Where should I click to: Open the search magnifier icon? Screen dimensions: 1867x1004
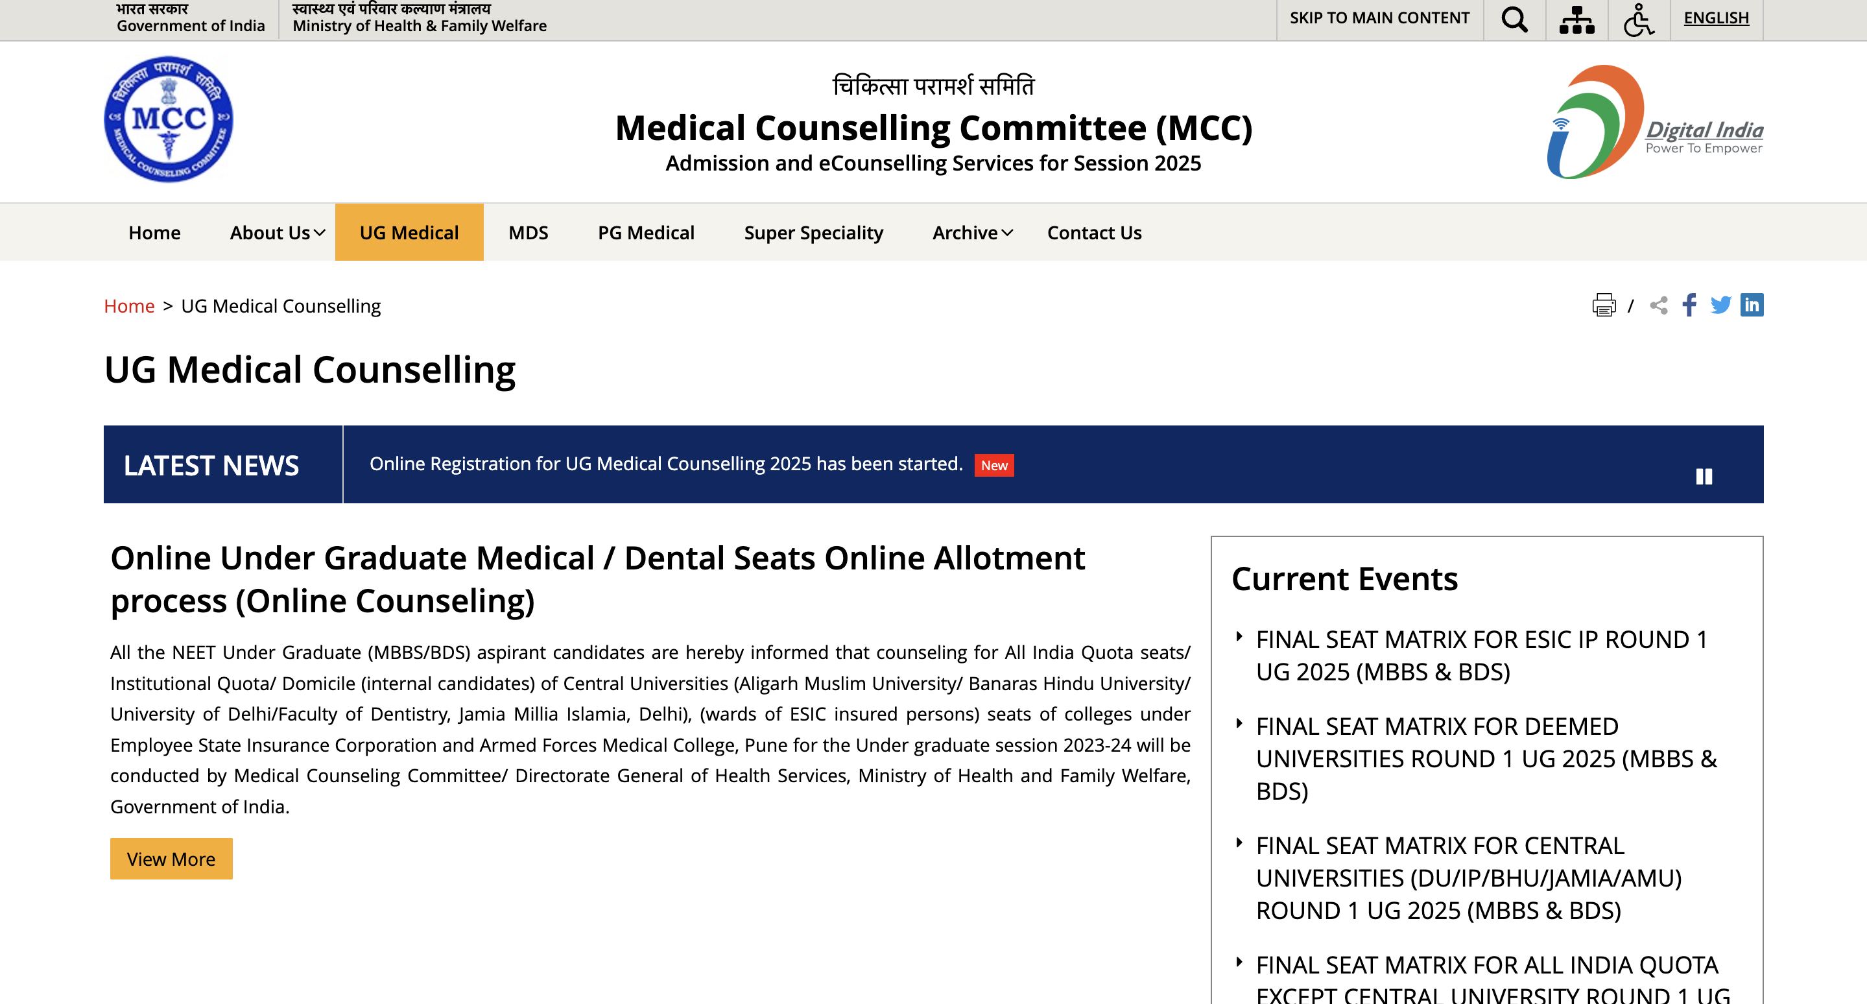pos(1514,19)
